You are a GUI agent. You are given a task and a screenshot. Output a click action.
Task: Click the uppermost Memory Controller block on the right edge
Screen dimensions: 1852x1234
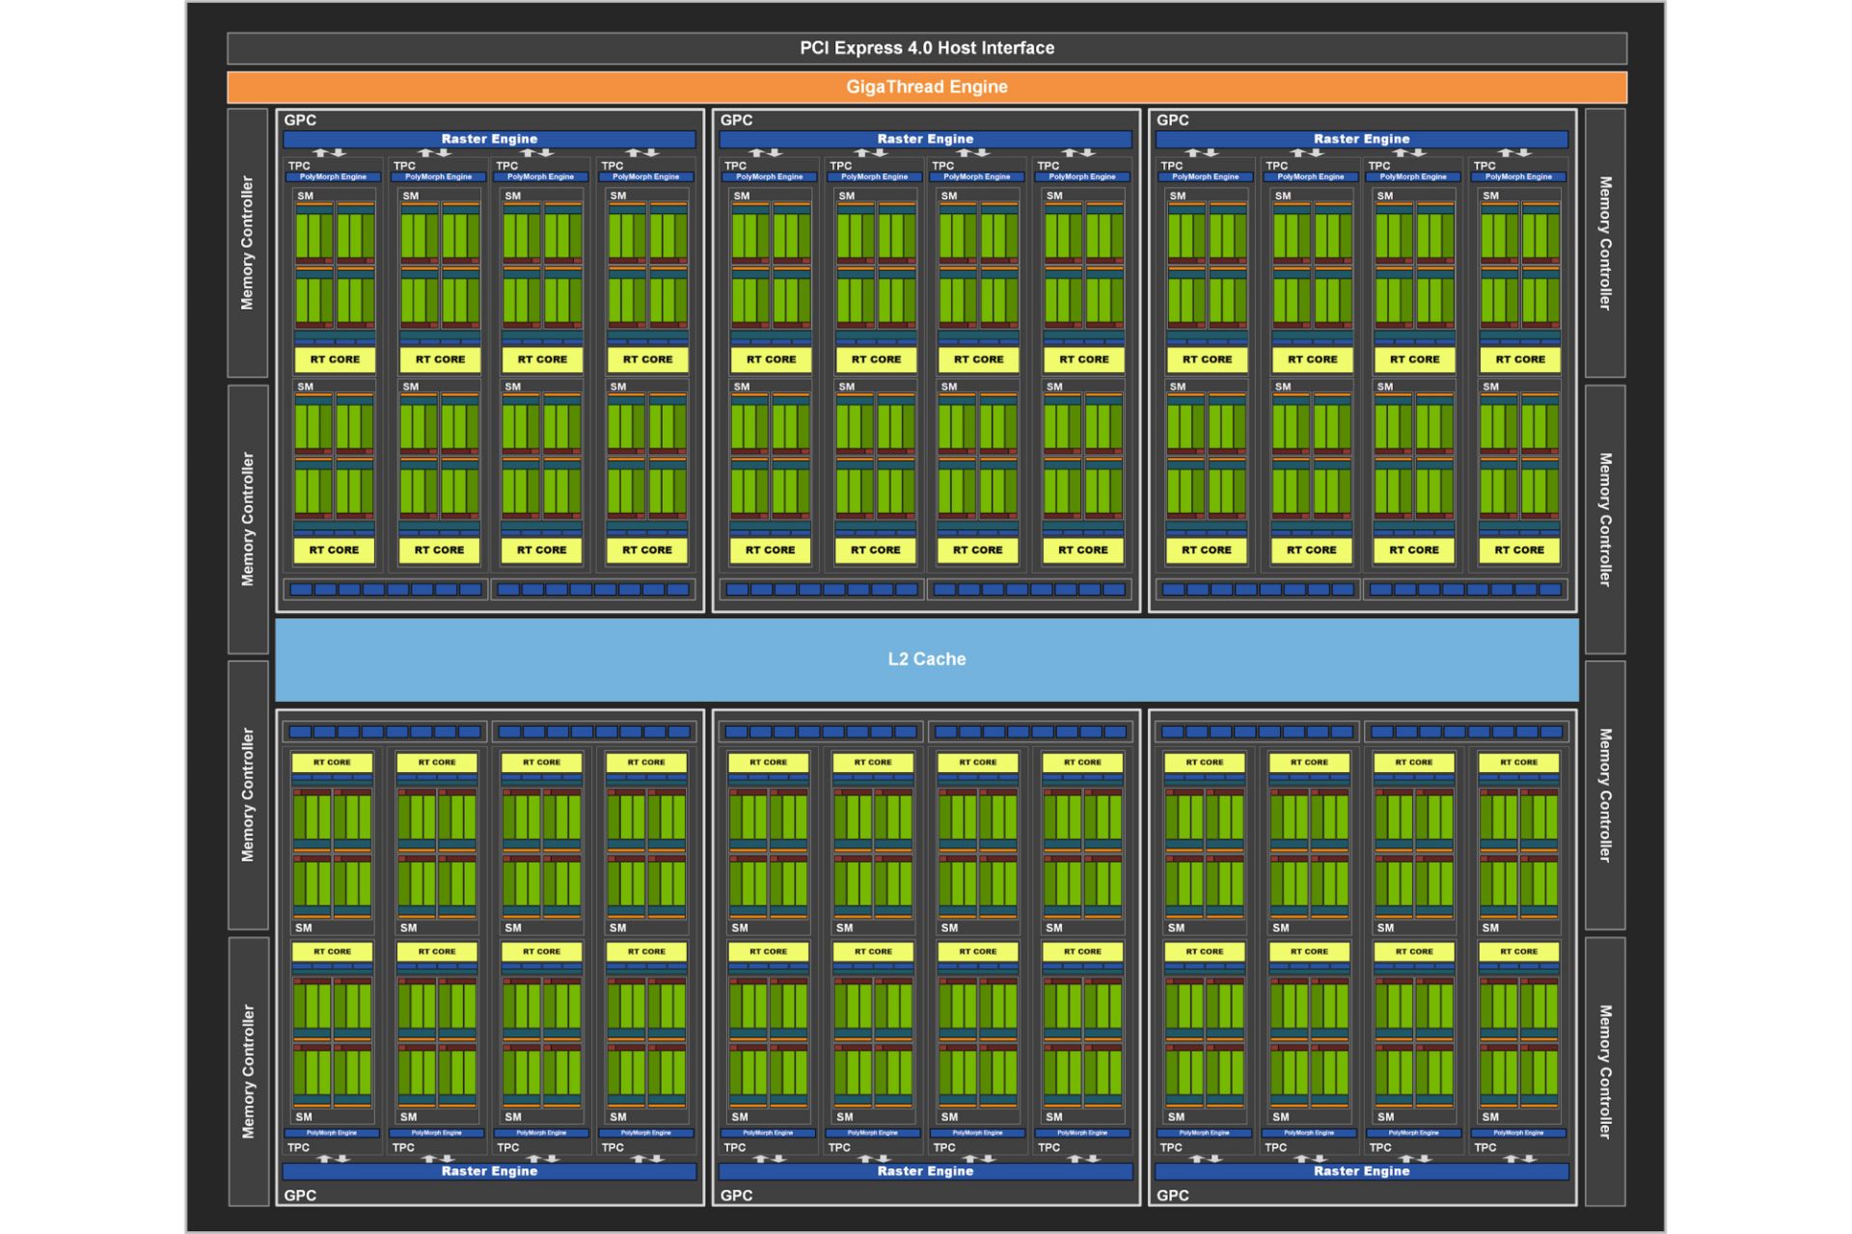coord(1605,243)
